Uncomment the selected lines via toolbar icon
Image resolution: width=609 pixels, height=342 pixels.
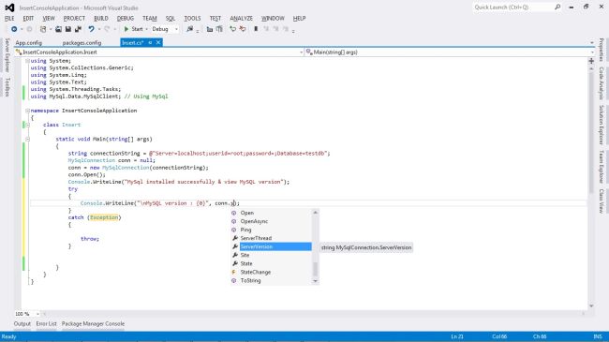243,29
